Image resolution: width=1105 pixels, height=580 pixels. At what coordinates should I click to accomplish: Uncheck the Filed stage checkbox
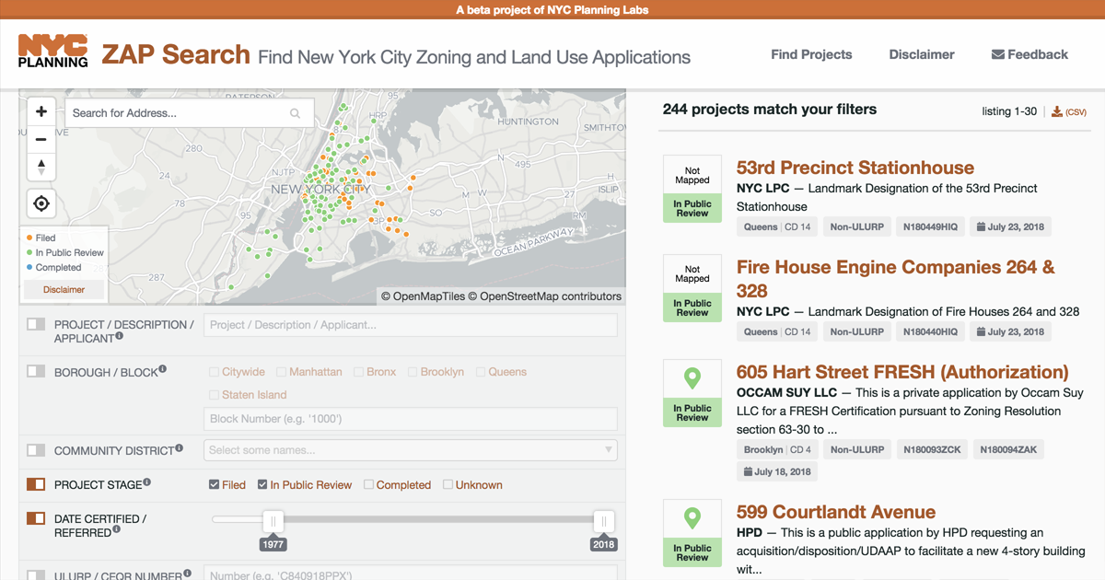coord(215,485)
